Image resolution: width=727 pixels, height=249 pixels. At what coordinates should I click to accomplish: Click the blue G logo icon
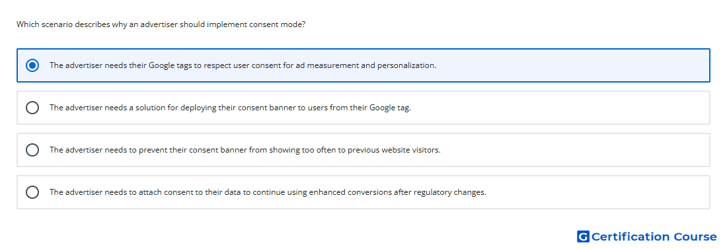[x=583, y=236]
